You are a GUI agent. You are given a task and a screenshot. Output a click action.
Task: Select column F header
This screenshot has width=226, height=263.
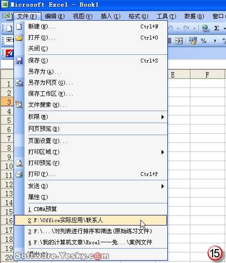click(207, 75)
